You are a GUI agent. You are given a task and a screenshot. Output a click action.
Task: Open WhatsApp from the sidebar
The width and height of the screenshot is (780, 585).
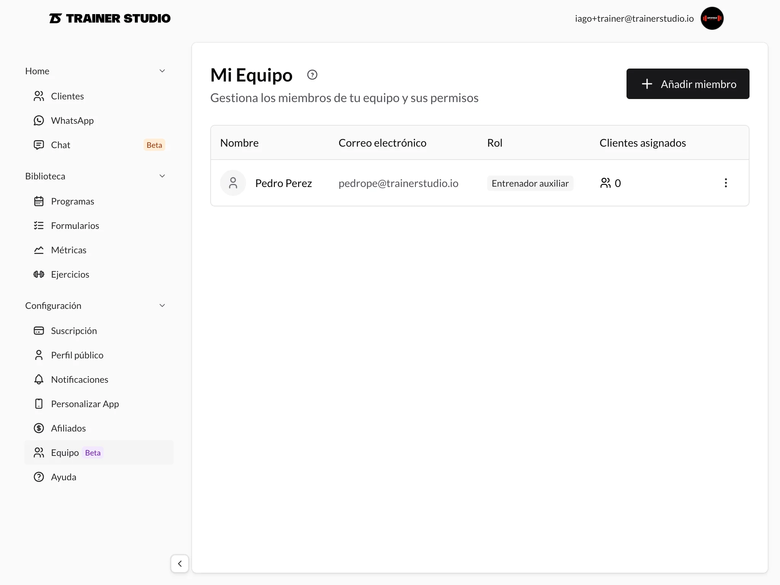coord(72,121)
